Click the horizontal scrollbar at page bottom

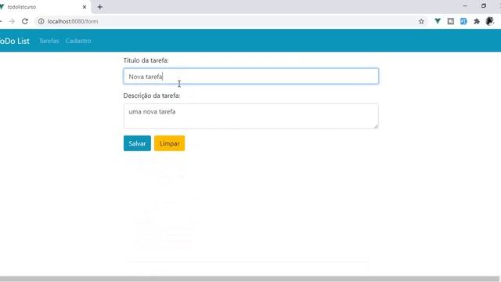250,279
